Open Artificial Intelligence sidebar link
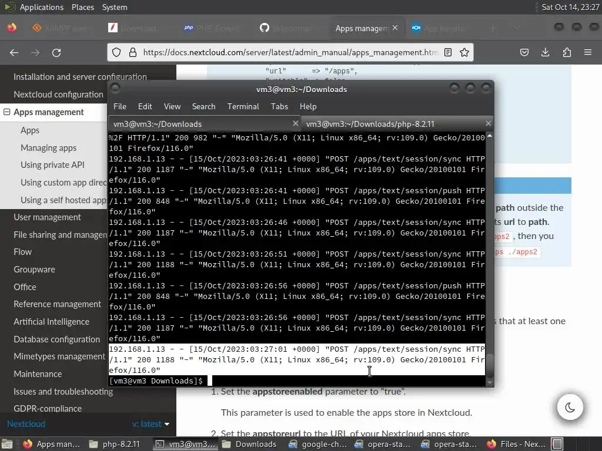The image size is (602, 451). (52, 322)
